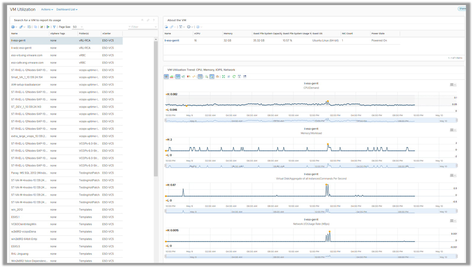Toggle the Zoom Out mode in chart toolbar

tap(200, 77)
